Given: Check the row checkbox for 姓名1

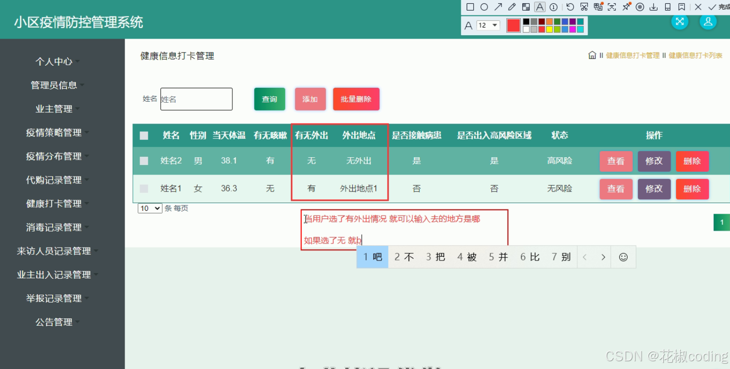Looking at the screenshot, I should 143,188.
